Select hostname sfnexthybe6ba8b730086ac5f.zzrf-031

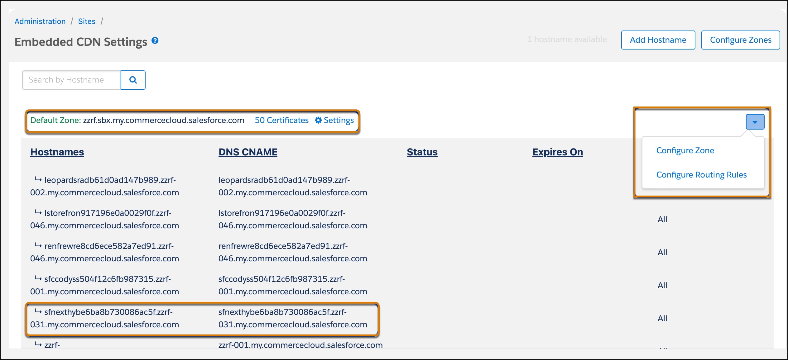click(104, 318)
